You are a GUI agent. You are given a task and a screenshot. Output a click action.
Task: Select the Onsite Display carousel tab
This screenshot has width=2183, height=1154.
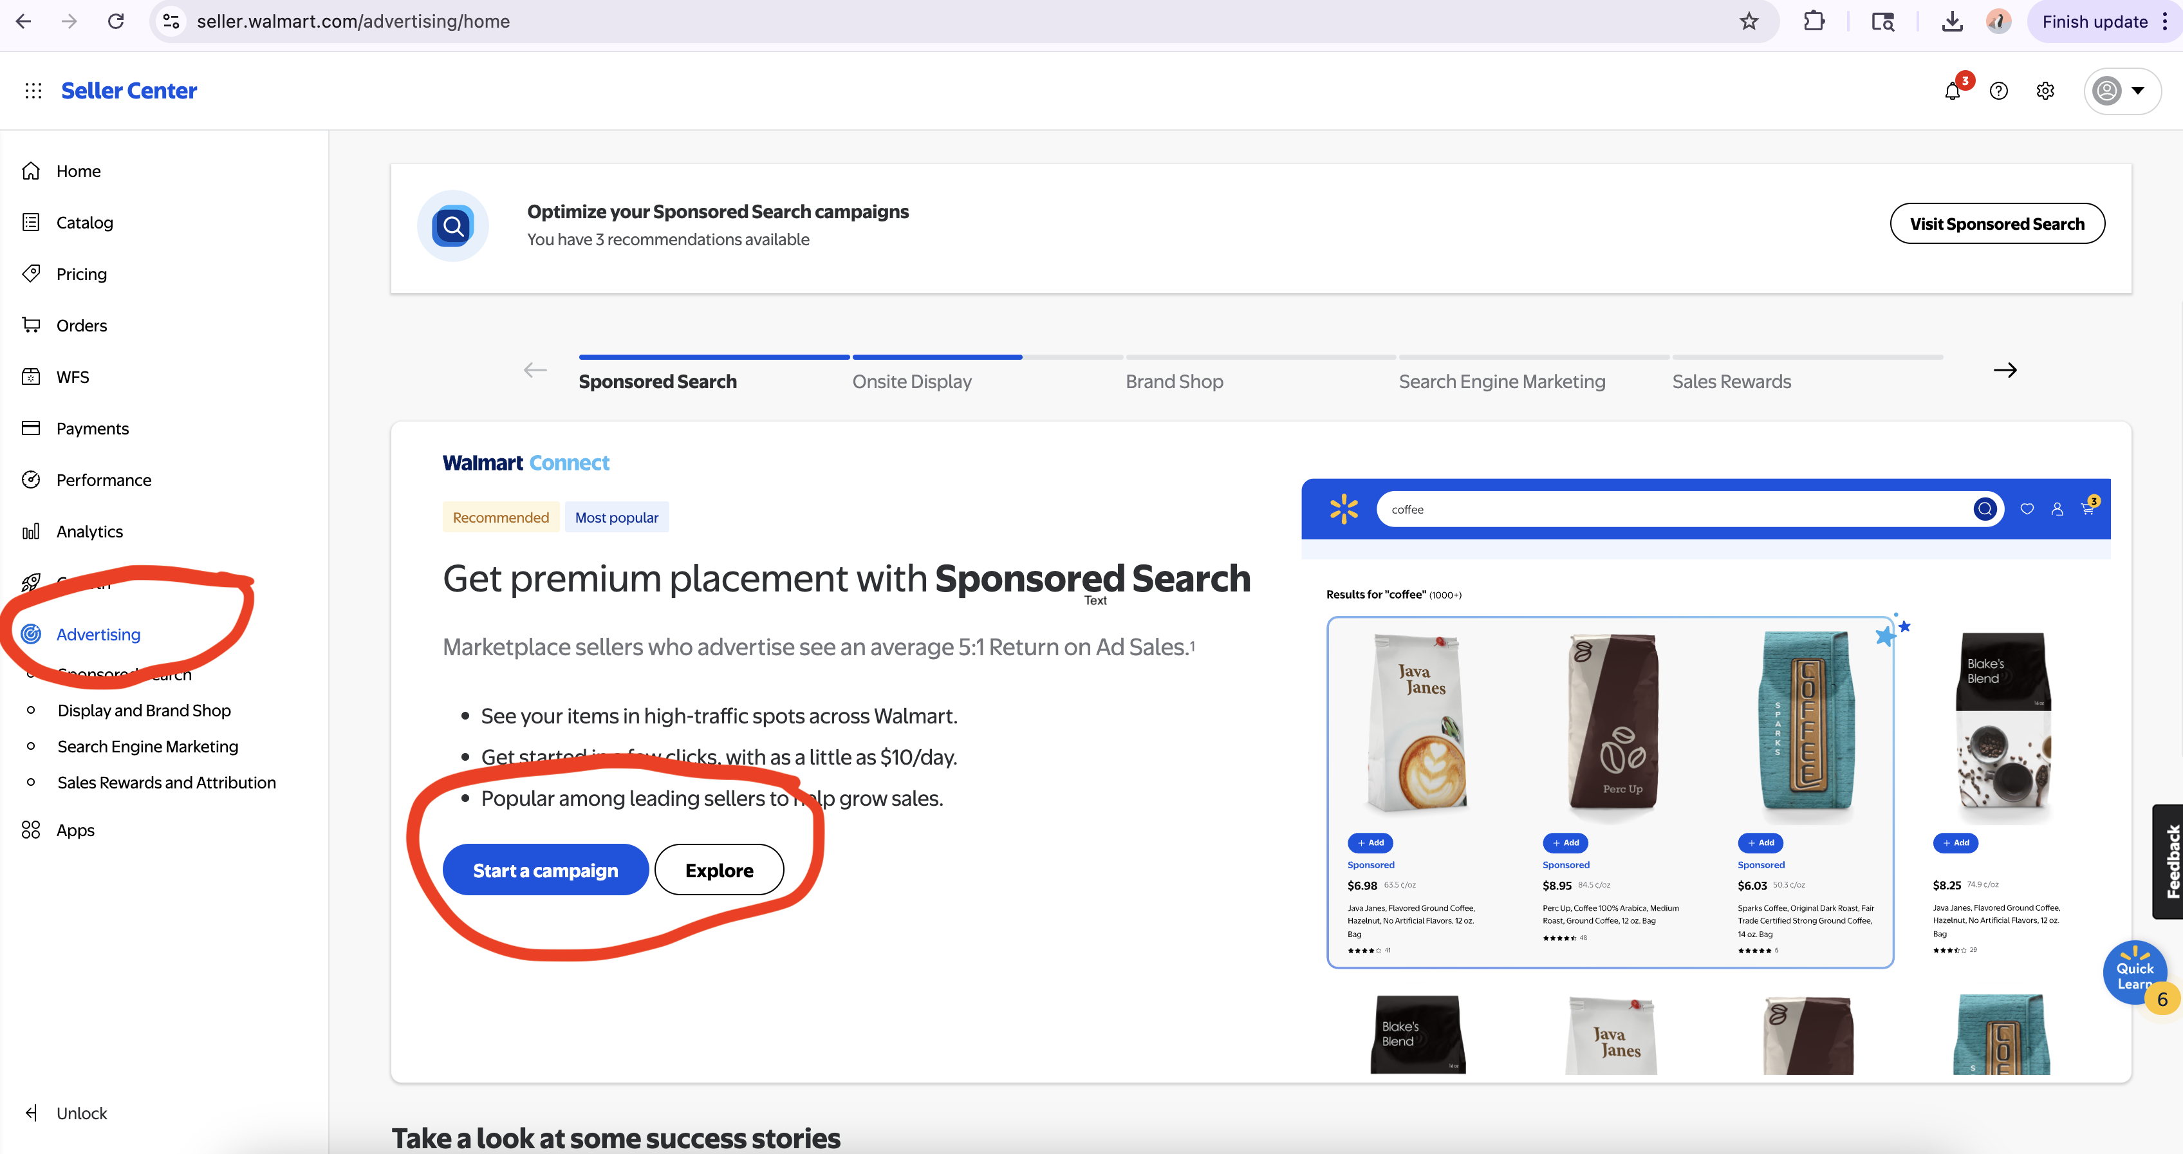pyautogui.click(x=912, y=381)
